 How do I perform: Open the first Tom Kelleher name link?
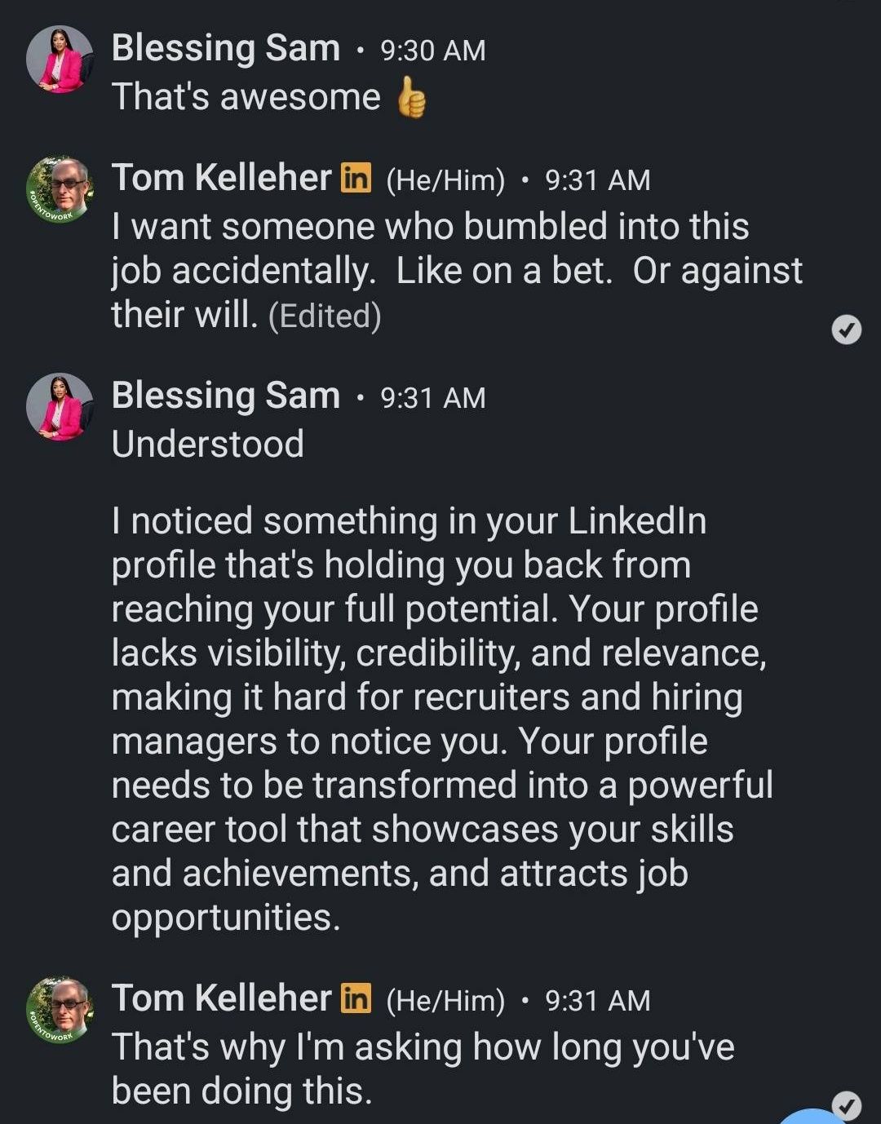[222, 178]
